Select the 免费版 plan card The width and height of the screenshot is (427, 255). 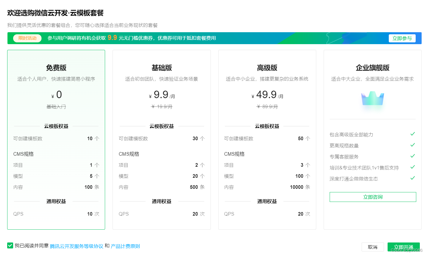pyautogui.click(x=56, y=140)
